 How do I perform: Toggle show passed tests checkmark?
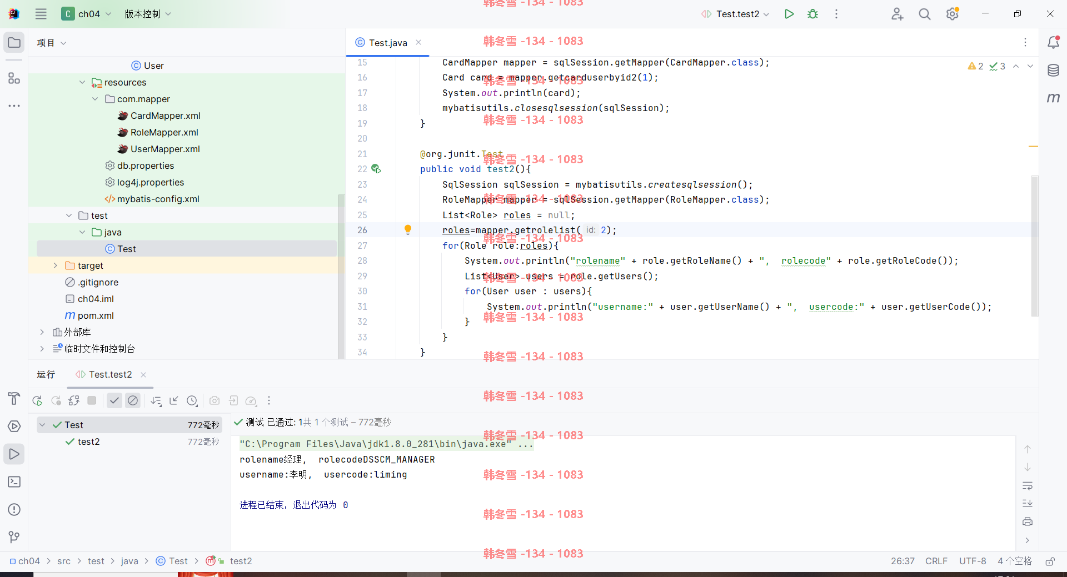pos(114,400)
